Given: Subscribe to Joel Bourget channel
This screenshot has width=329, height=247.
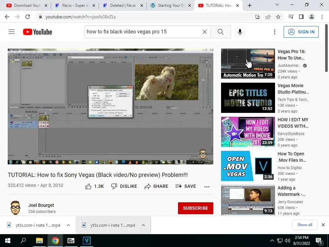Looking at the screenshot, I should pos(196,208).
